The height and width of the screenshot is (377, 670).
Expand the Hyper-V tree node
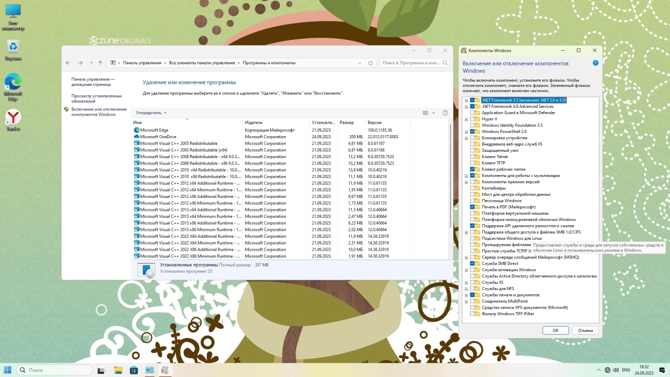pos(466,119)
